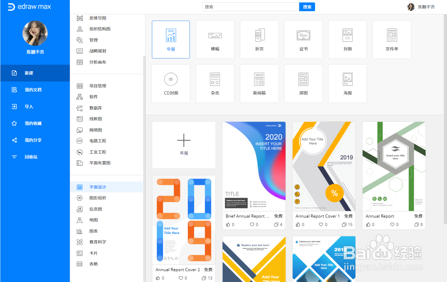The width and height of the screenshot is (447, 282).
Task: Switch to the 折页 template category
Action: [x=259, y=39]
